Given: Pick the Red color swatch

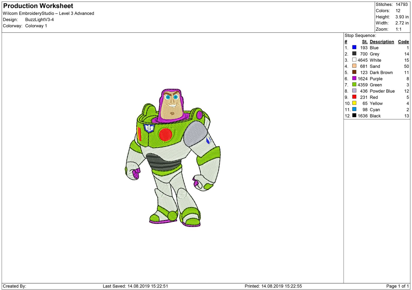Looking at the screenshot, I should 354,97.
